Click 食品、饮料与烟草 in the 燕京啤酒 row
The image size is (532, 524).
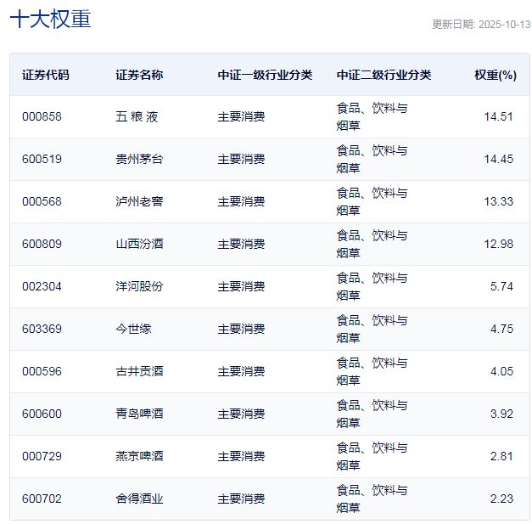(372, 456)
